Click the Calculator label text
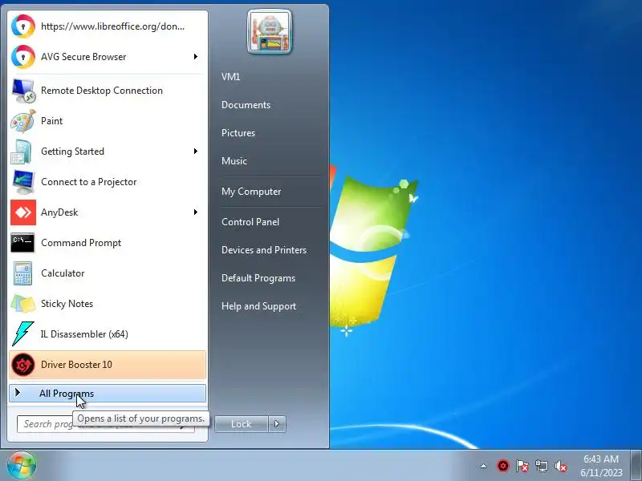 point(63,273)
